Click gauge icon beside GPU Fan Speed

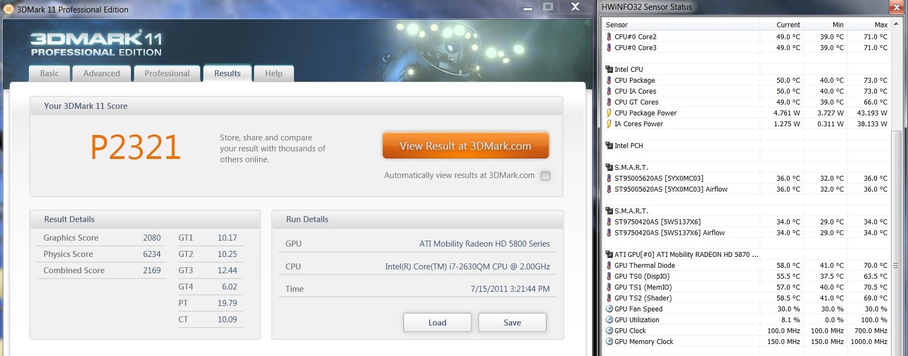click(609, 309)
